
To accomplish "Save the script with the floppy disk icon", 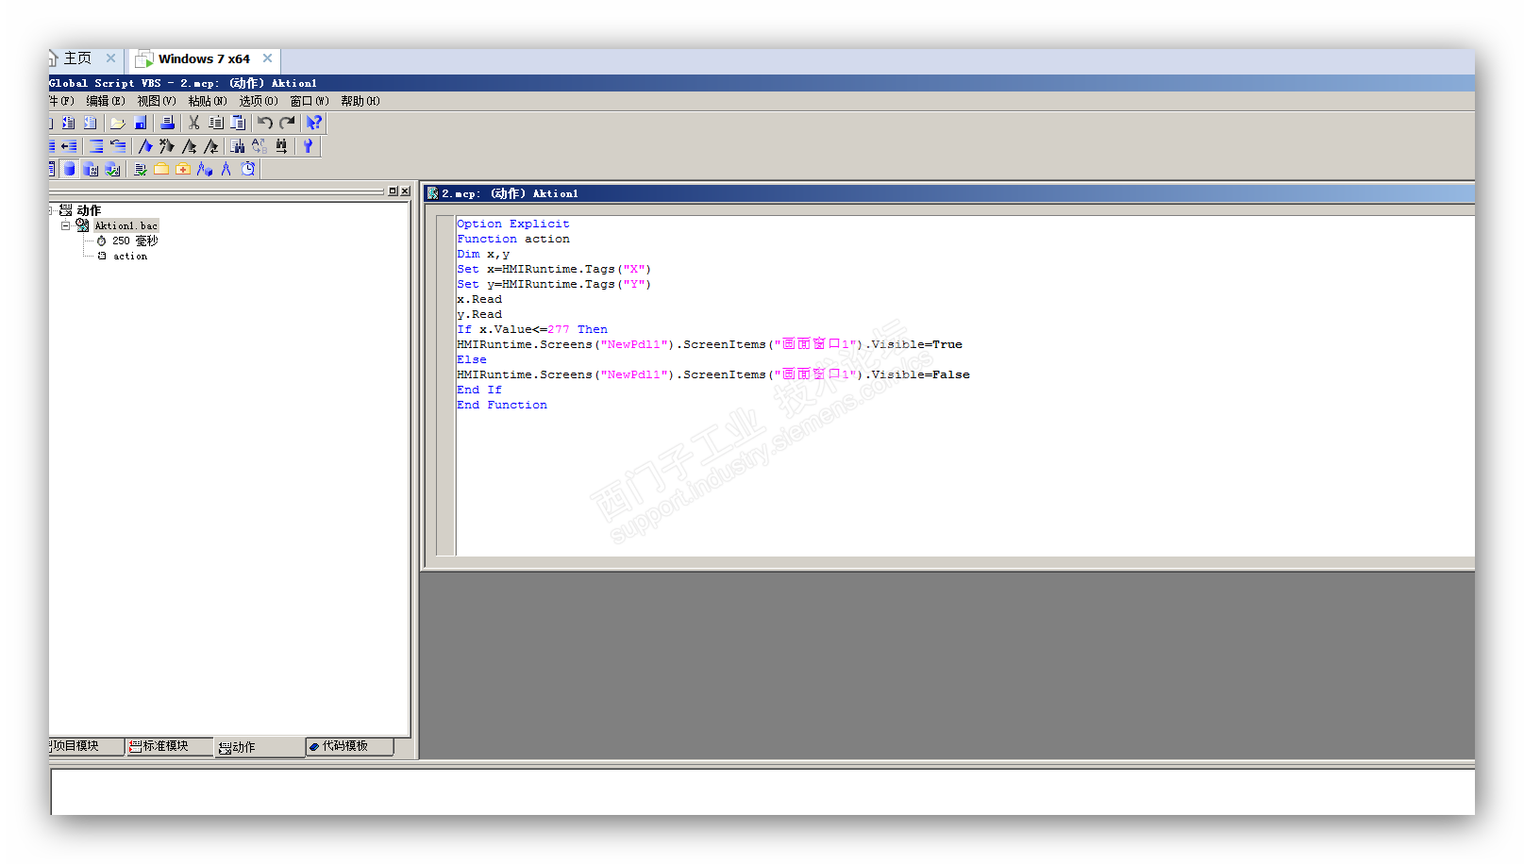I will (x=141, y=123).
